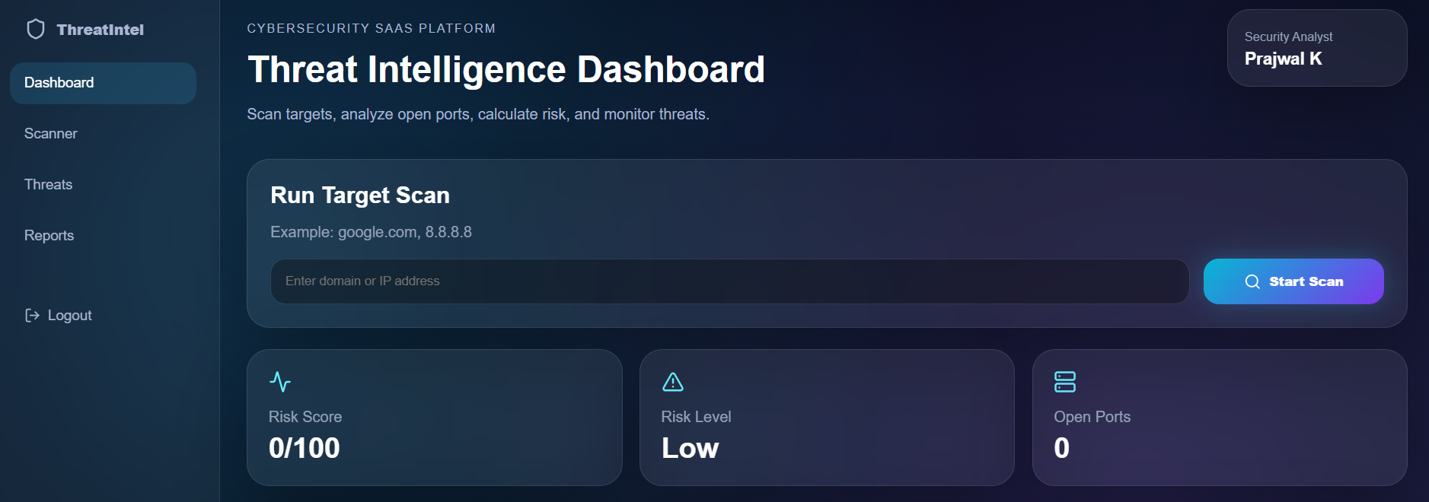Click the ThreatIntel brand name
Screen dimensions: 1429x502
pyautogui.click(x=100, y=30)
